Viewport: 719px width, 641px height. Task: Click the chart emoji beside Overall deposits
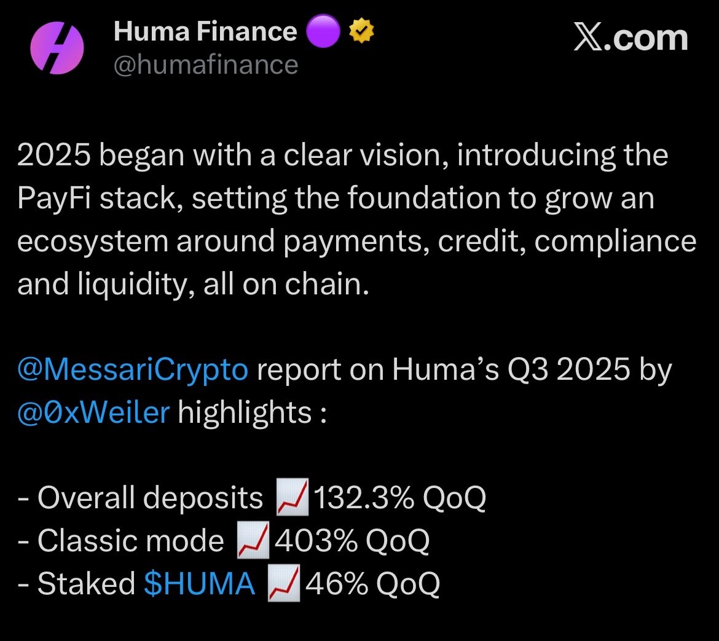point(293,497)
